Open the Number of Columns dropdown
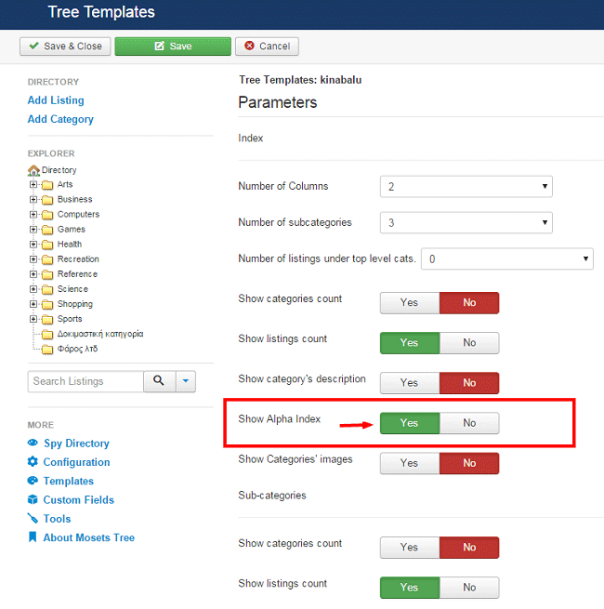The height and width of the screenshot is (609, 604). tap(466, 187)
